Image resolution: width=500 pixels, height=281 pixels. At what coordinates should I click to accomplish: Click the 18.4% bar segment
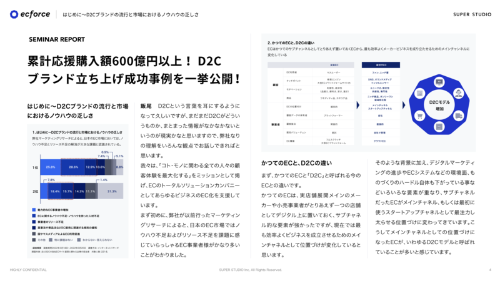55,191
